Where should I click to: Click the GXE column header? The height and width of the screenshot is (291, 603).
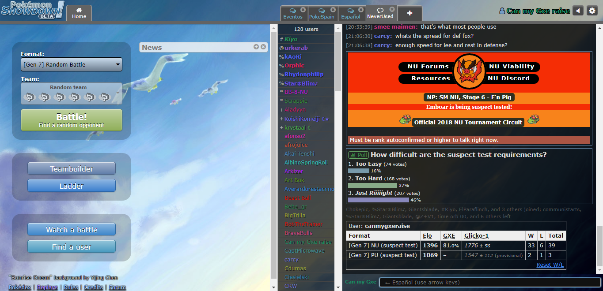(449, 236)
